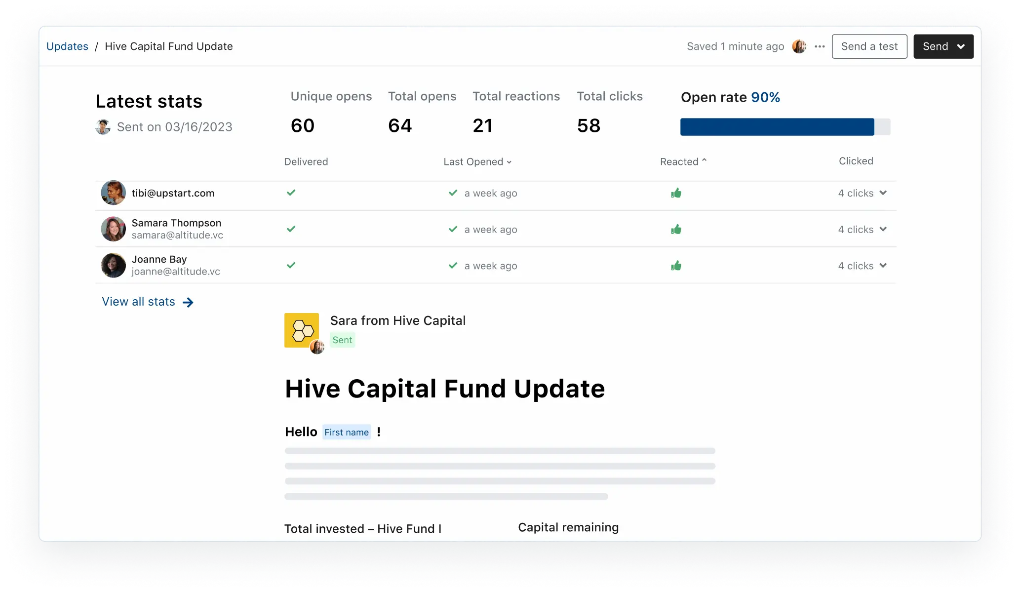Image resolution: width=1020 pixels, height=593 pixels.
Task: Expand 4 clicks for tibi@upstart.com
Action: coord(862,193)
